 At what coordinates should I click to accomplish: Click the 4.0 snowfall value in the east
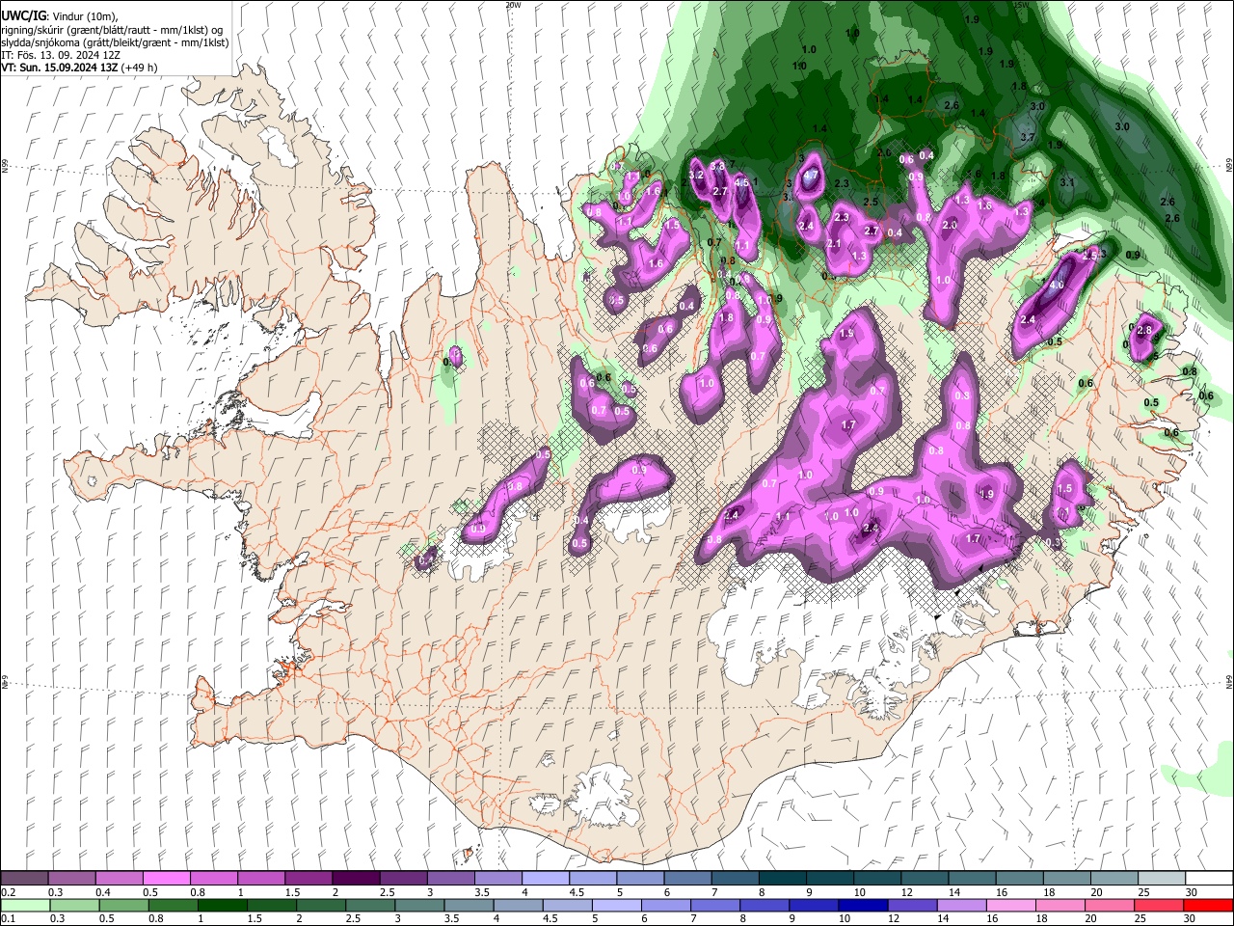point(1057,286)
